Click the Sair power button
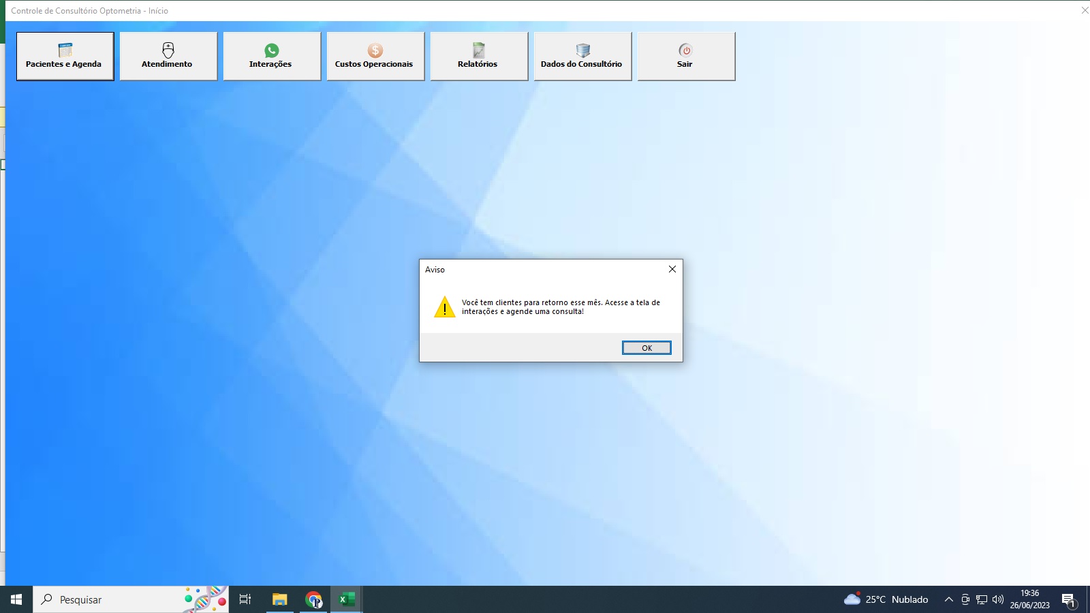This screenshot has width=1090, height=613. click(686, 57)
